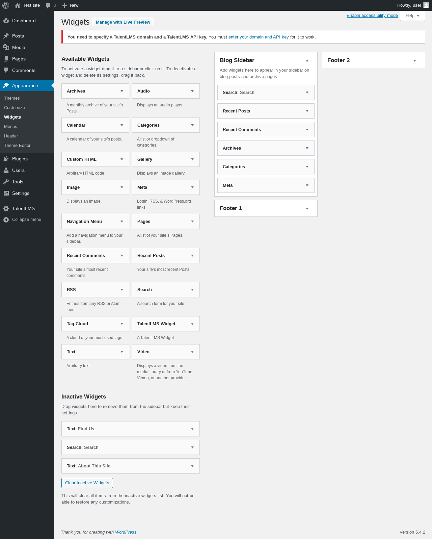Image resolution: width=432 pixels, height=539 pixels.
Task: Follow the enter your domain and API key link
Action: point(259,37)
